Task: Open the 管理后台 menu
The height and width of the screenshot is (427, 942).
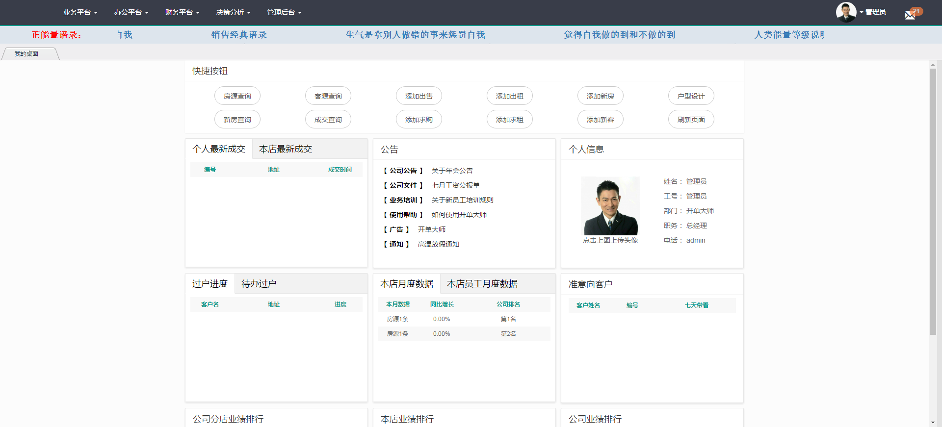Action: point(284,12)
